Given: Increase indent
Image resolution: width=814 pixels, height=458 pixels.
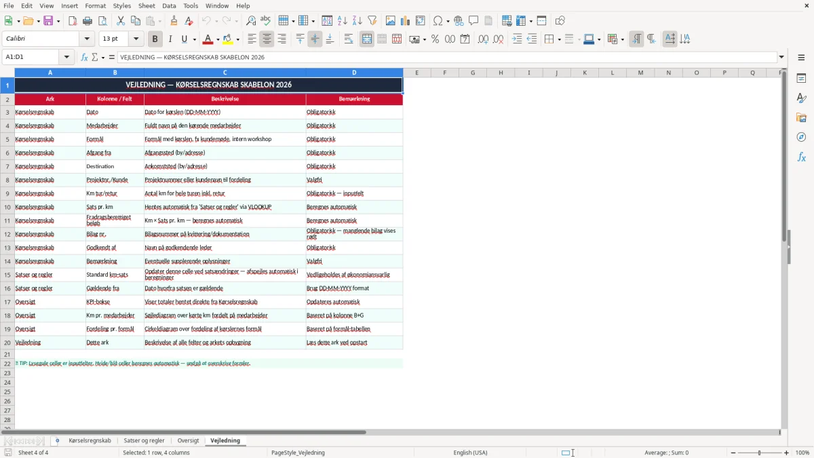Looking at the screenshot, I should 517,39.
